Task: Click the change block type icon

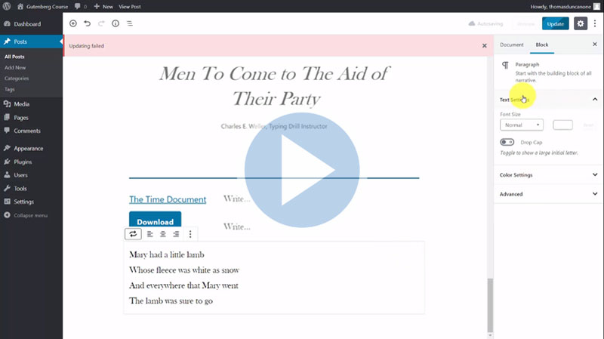Action: (133, 234)
